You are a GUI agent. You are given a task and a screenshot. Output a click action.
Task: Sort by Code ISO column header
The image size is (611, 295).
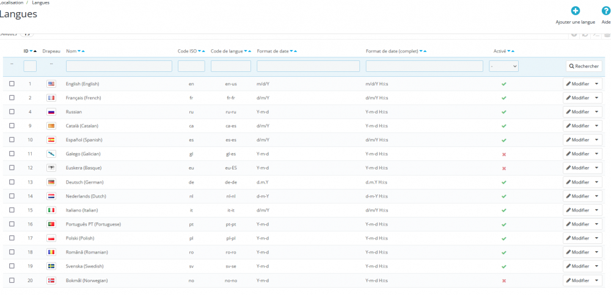coord(187,51)
